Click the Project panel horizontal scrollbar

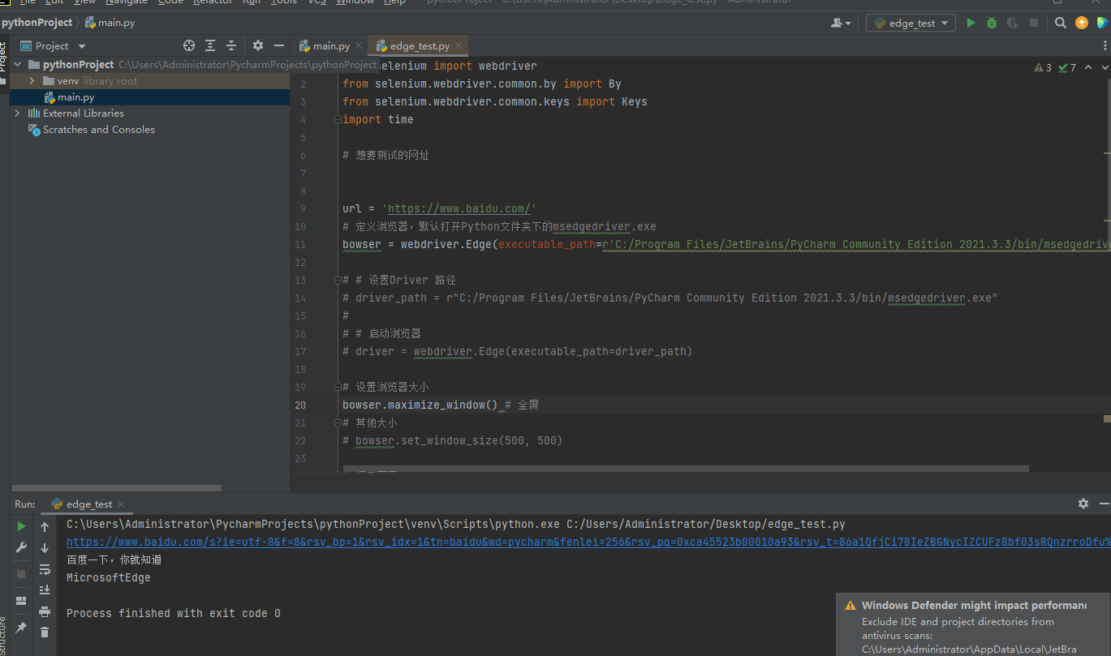click(115, 488)
